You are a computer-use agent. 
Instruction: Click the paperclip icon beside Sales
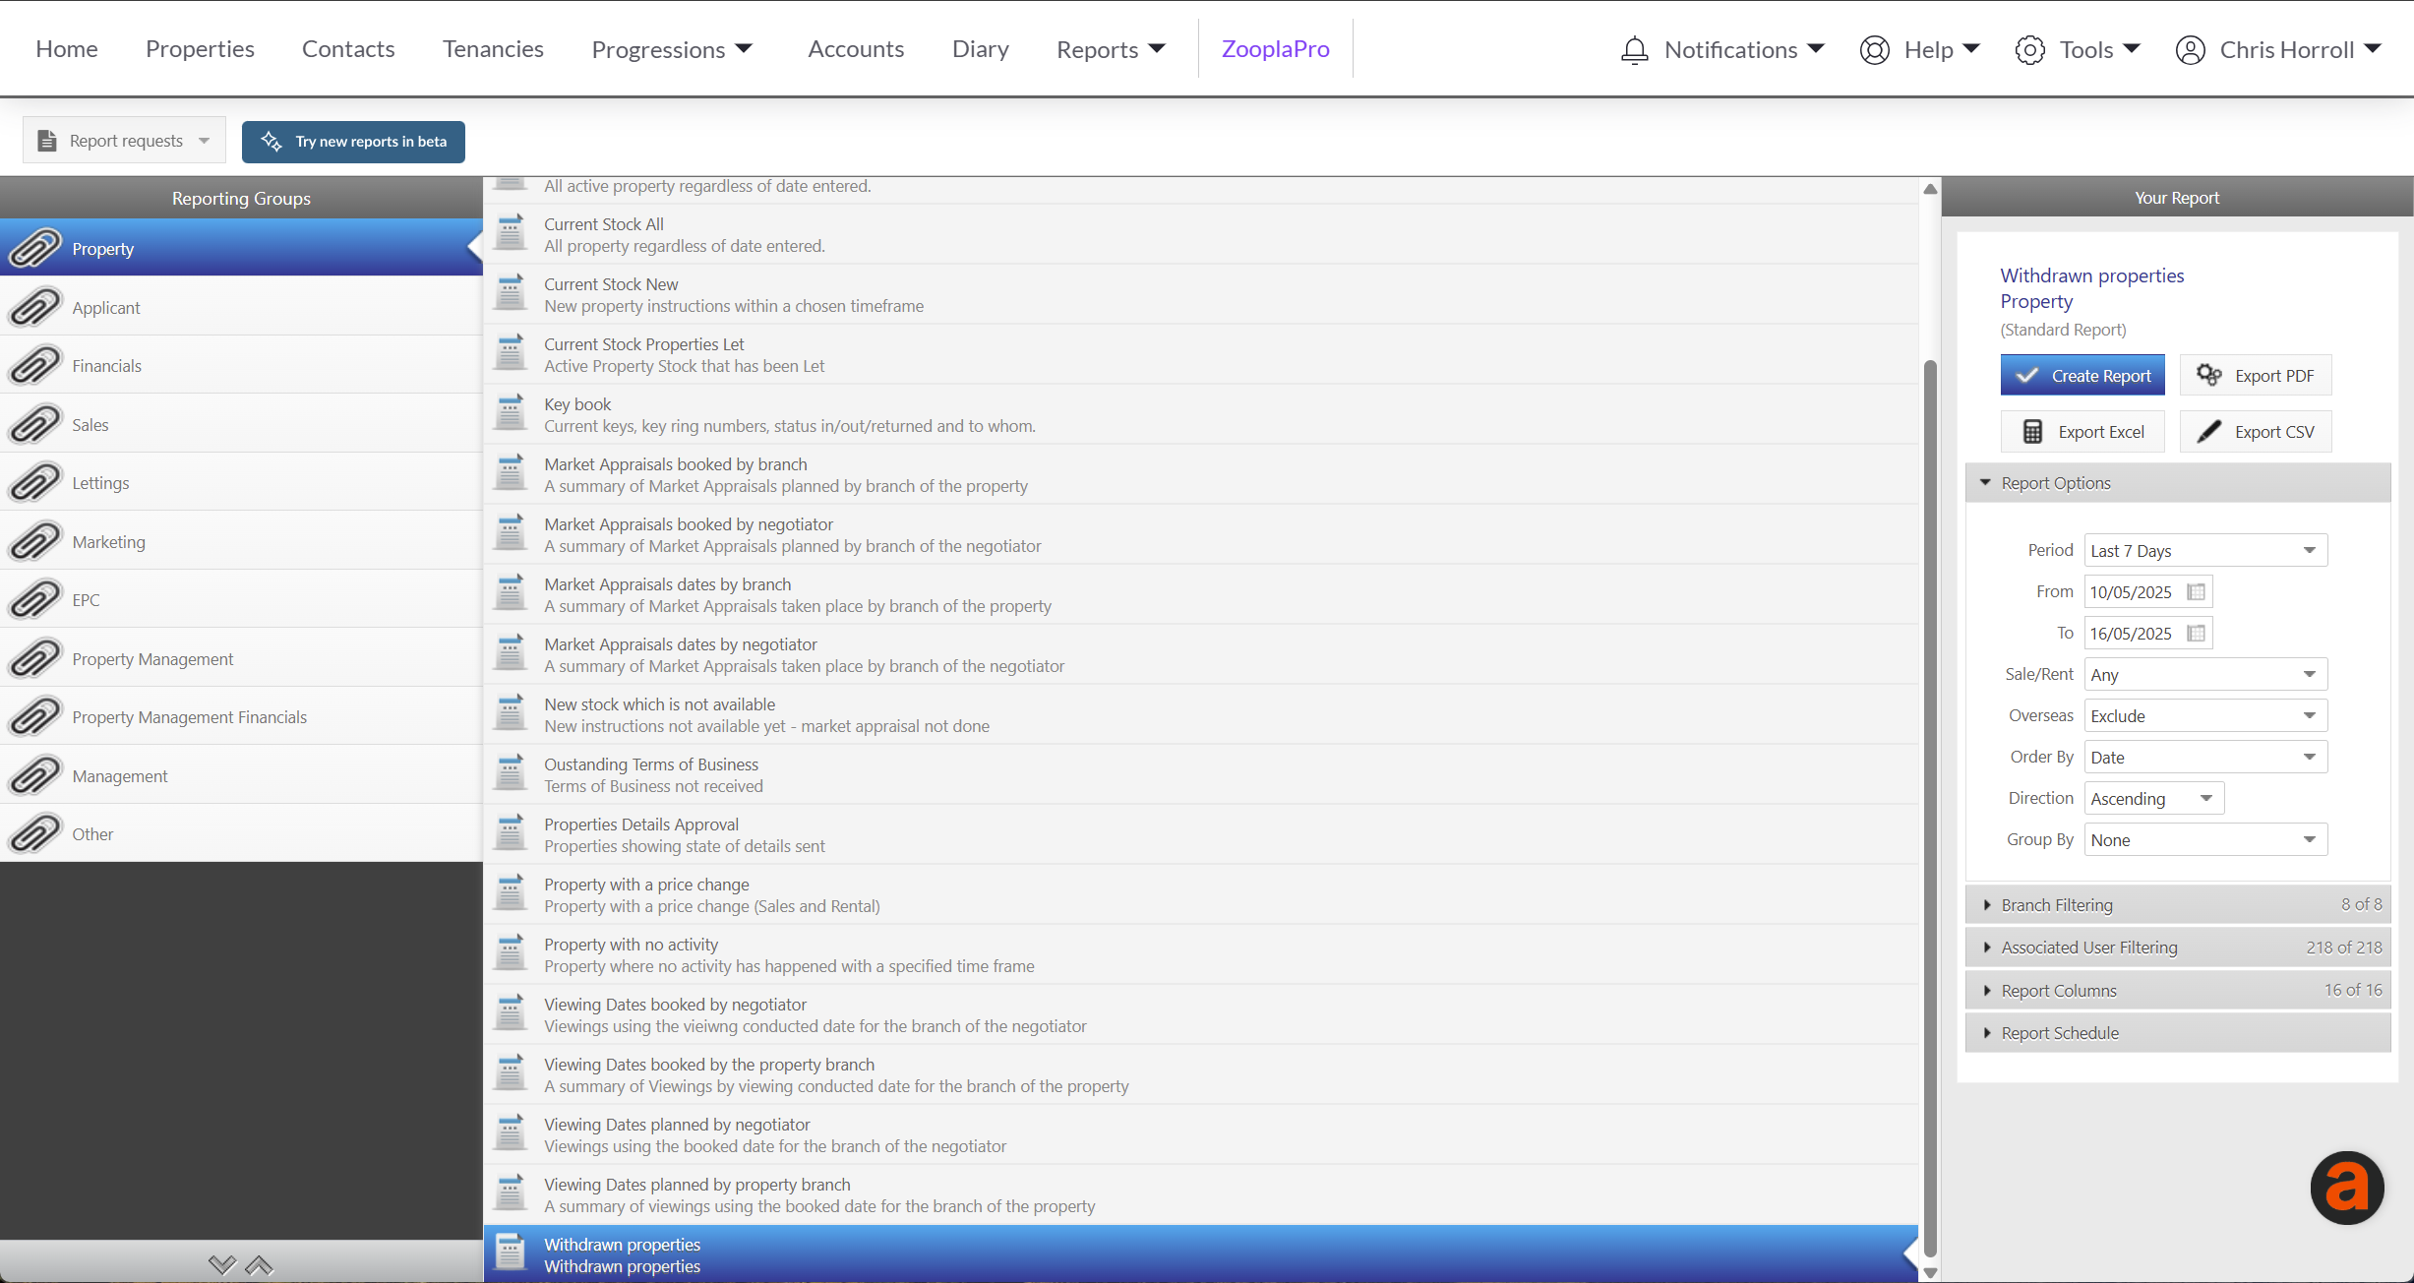pyautogui.click(x=35, y=424)
